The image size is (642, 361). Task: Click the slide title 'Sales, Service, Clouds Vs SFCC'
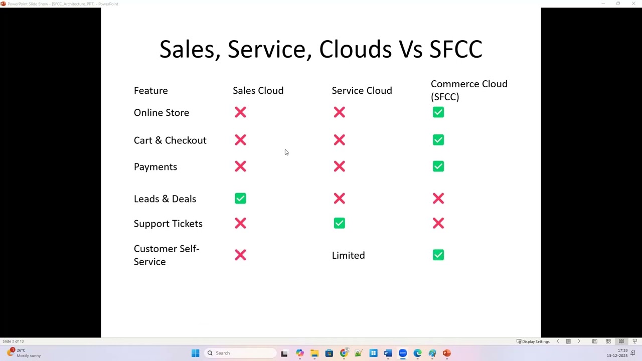321,49
